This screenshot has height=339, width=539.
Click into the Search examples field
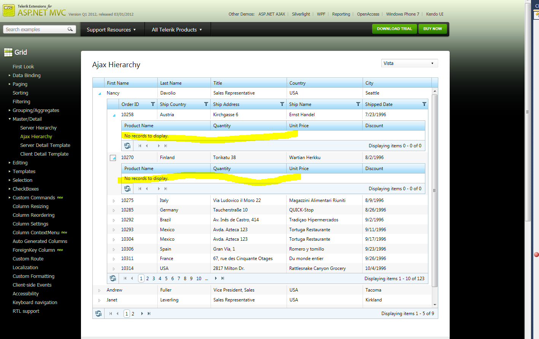36,29
